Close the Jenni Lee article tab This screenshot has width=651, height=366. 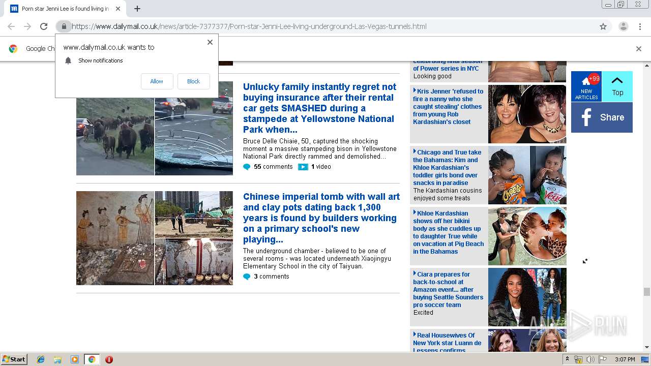click(x=118, y=9)
